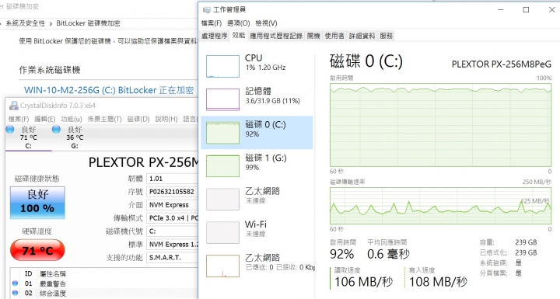Viewport: 560px width, 299px height.
Task: Click the red 71 °C temperature indicator
Action: click(x=37, y=250)
